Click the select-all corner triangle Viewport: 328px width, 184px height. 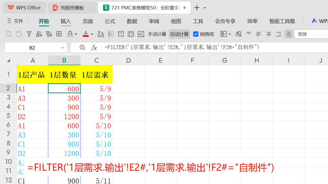click(9, 61)
